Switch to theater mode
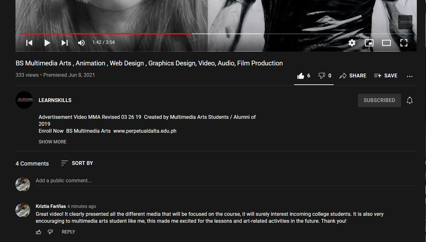 pyautogui.click(x=386, y=43)
